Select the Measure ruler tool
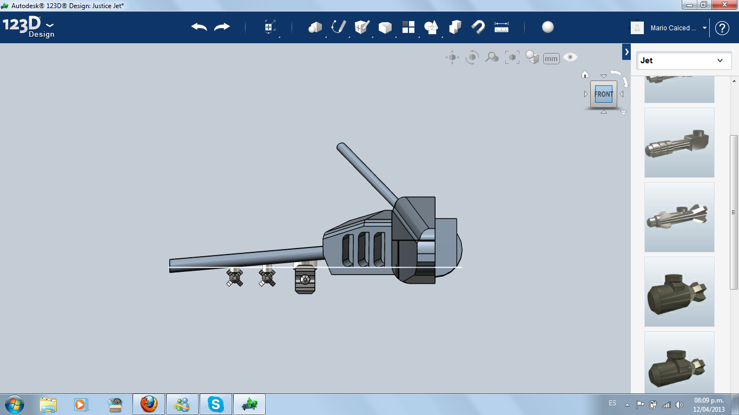 click(x=502, y=27)
